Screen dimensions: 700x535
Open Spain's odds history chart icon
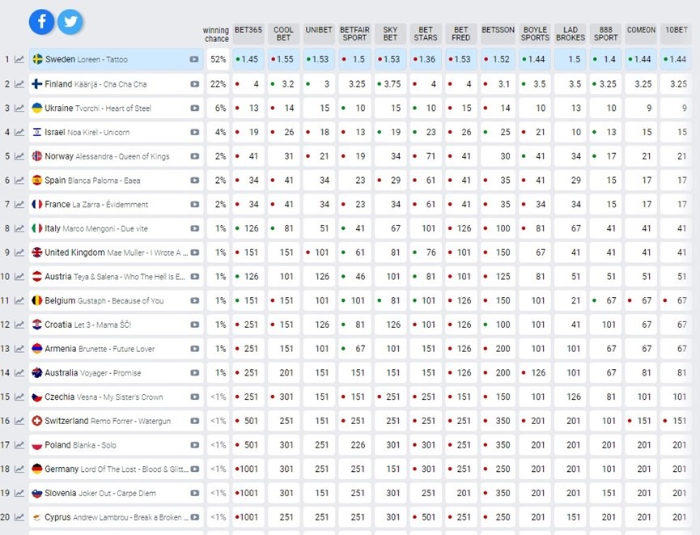tap(19, 180)
